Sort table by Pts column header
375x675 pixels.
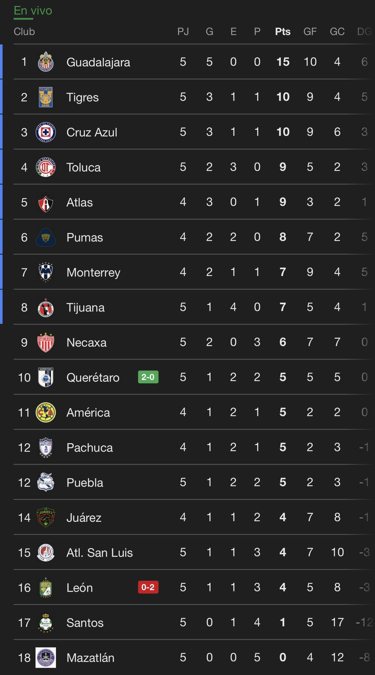283,32
